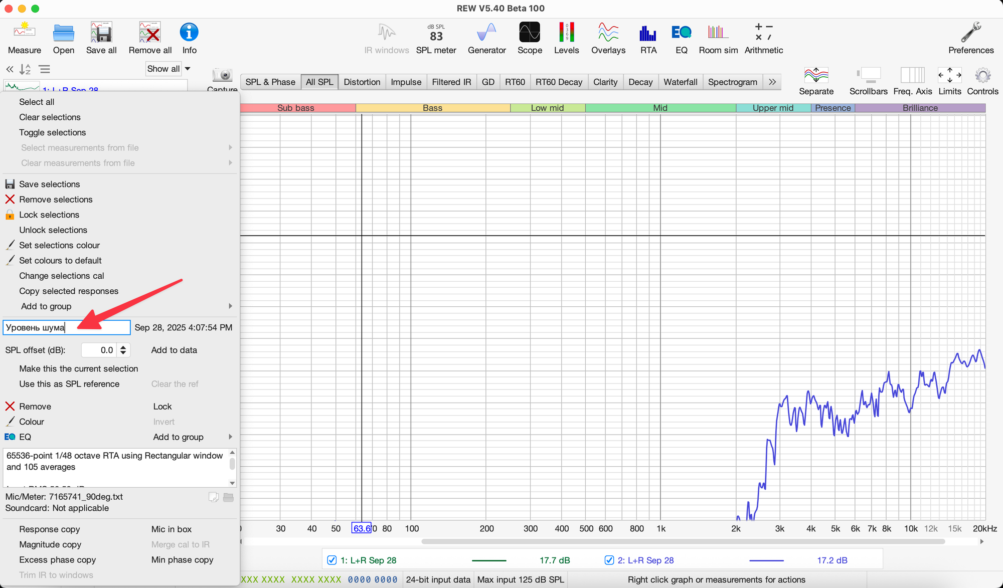1003x588 pixels.
Task: Click the Add to data button
Action: pyautogui.click(x=174, y=350)
